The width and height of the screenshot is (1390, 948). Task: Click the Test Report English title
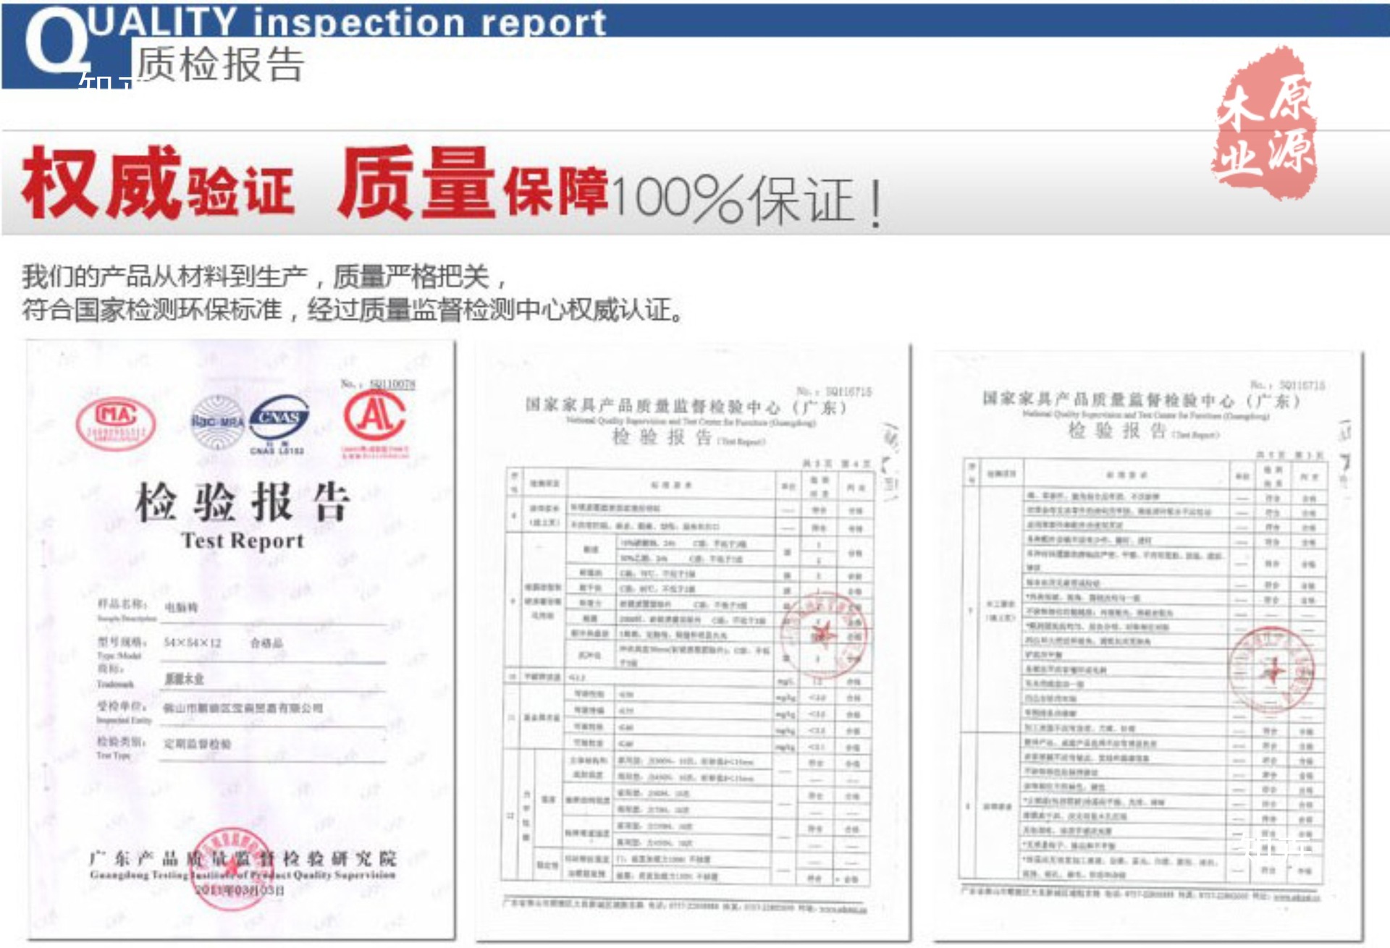coord(243,541)
